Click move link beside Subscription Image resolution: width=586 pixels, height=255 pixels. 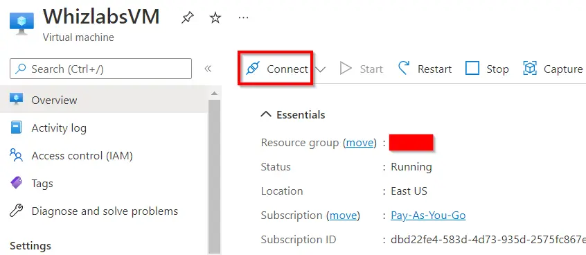click(x=343, y=216)
